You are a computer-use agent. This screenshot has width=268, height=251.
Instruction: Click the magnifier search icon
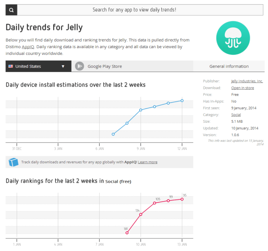pos(11,9)
